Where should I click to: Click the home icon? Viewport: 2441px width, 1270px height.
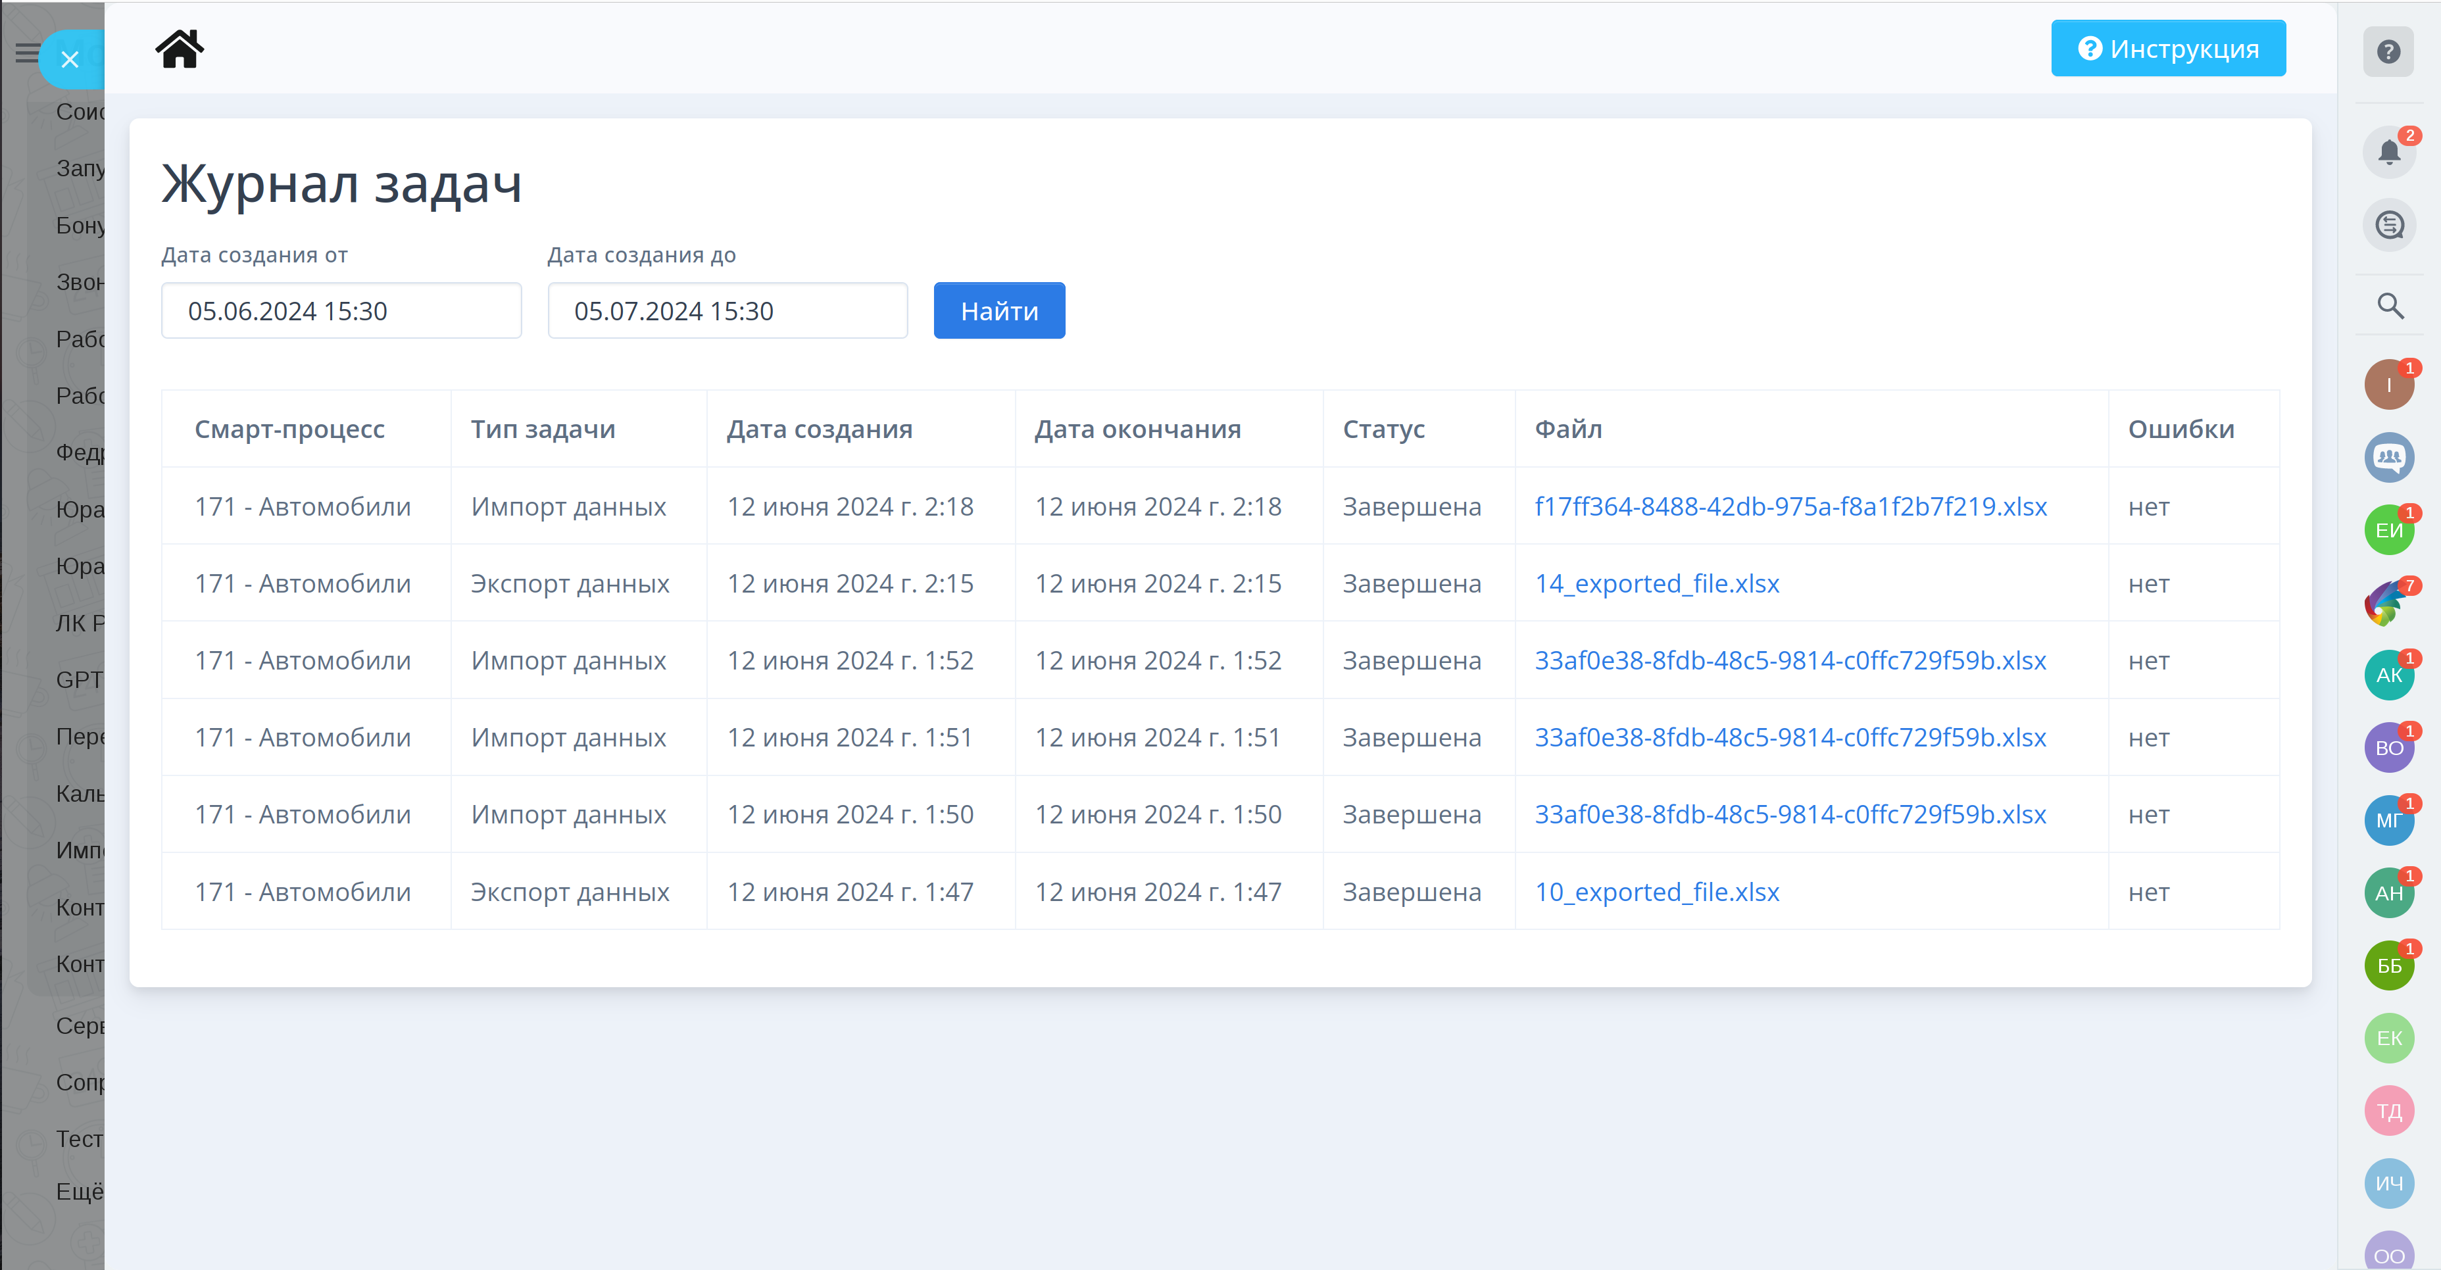[179, 48]
